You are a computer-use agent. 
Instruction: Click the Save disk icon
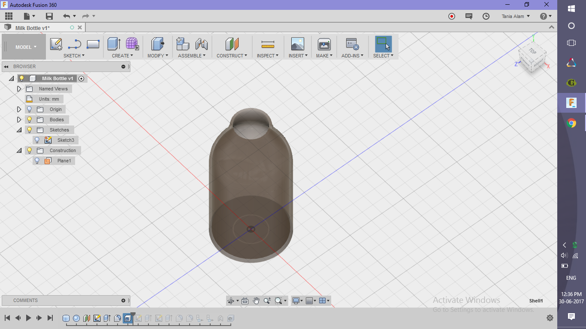pyautogui.click(x=49, y=16)
